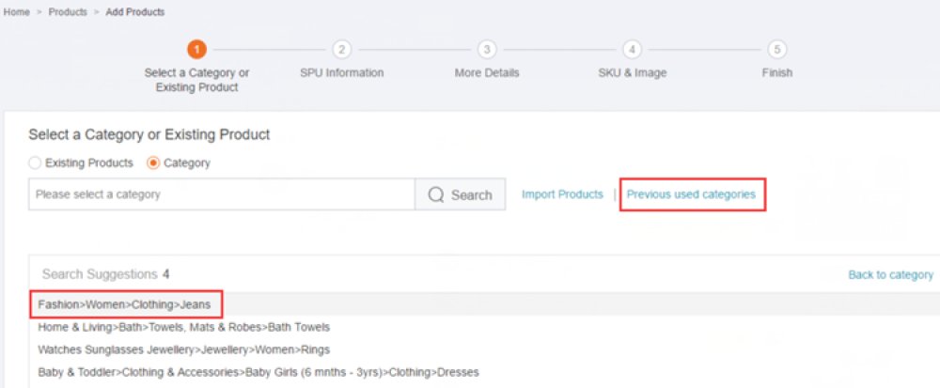940x388 pixels.
Task: Choose the Bath Towels category suggestion
Action: click(x=184, y=328)
